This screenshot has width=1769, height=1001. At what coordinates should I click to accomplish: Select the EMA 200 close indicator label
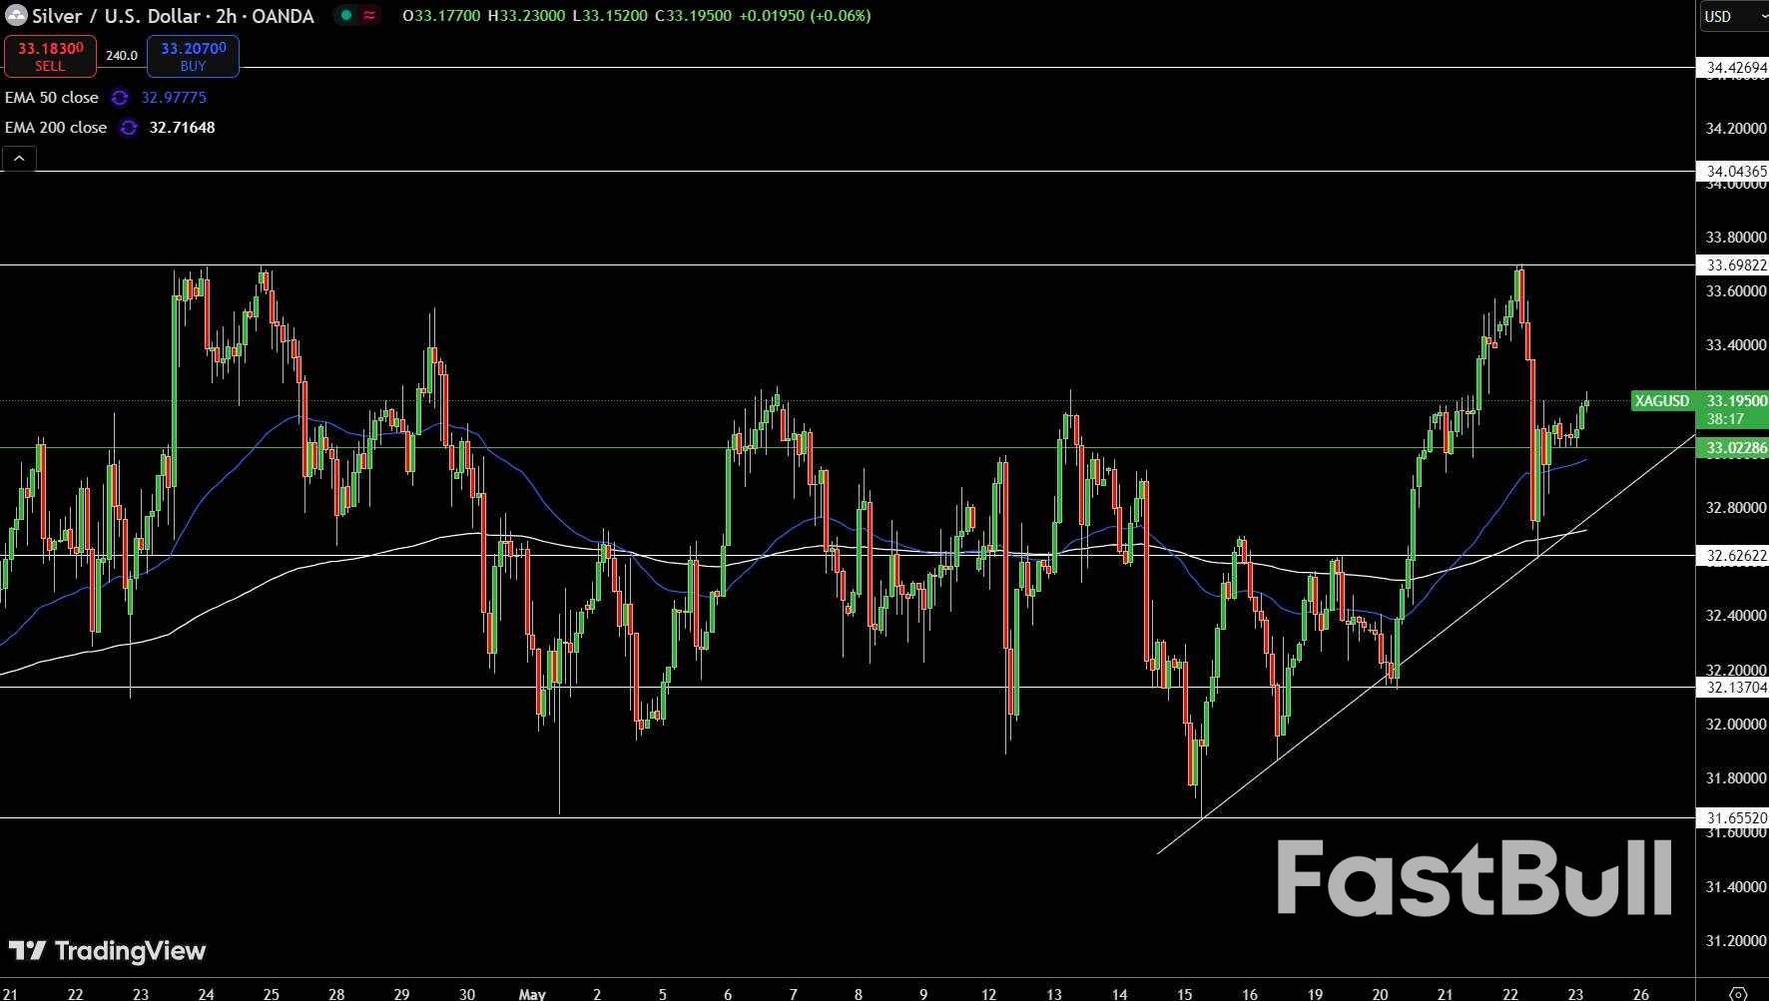point(56,128)
